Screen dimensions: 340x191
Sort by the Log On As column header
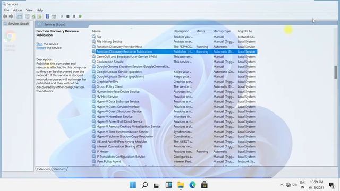point(244,31)
